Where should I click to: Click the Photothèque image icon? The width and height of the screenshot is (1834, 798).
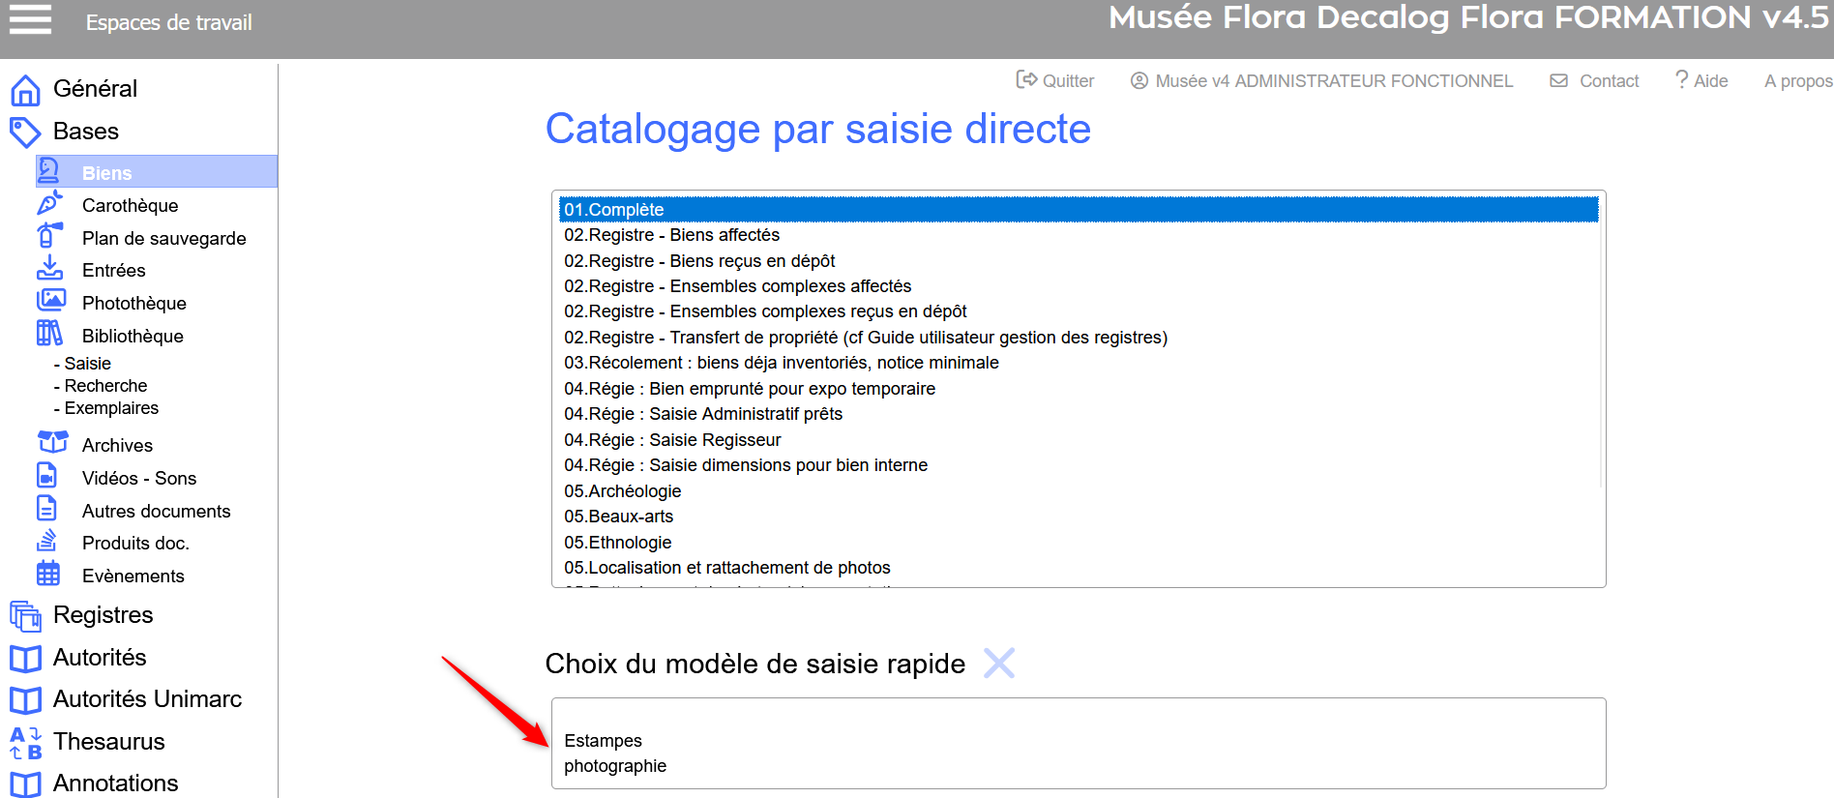51,301
